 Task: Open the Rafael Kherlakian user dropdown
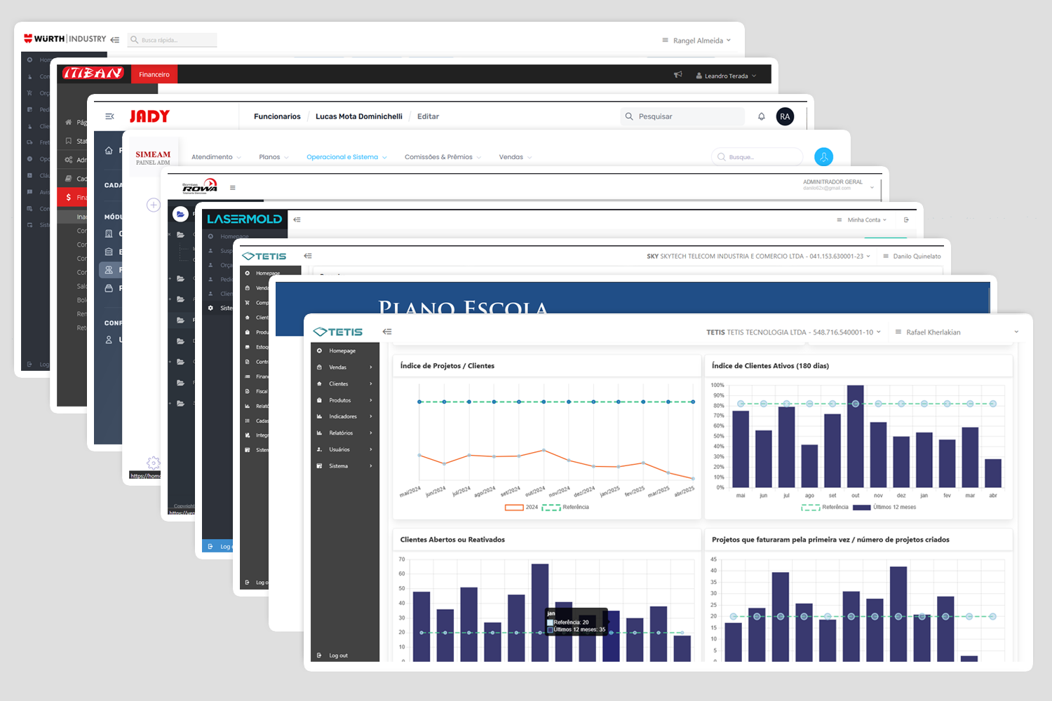point(955,332)
